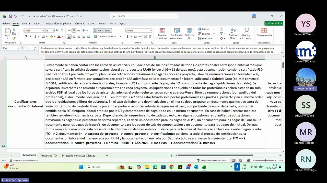Toggle Ajustar texto wrap text

[x=102, y=30]
